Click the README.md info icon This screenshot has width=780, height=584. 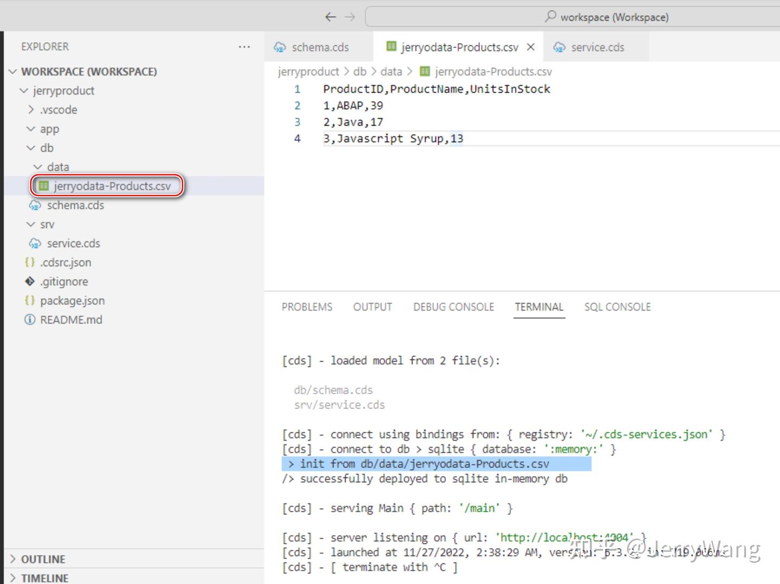(30, 320)
